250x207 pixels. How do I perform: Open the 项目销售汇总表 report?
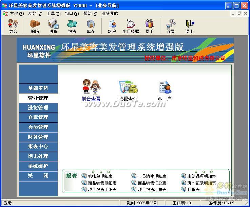coord(152,189)
